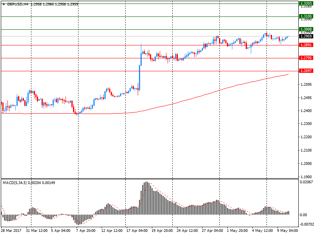Click the 1.2495 price scale value
Image resolution: width=314 pixels, height=235 pixels.
[306, 98]
